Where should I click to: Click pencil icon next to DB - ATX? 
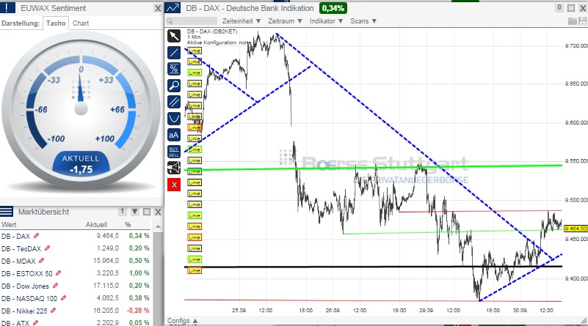click(35, 322)
